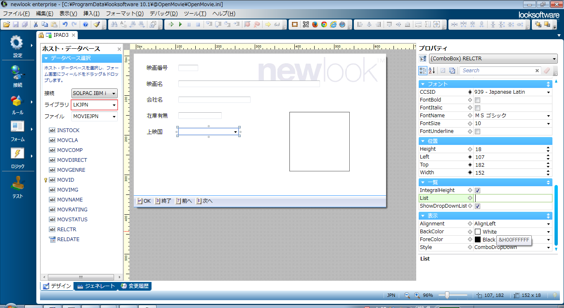Screen dimensions: 564x308
Task: Click the OK button on form
Action: pyautogui.click(x=144, y=201)
